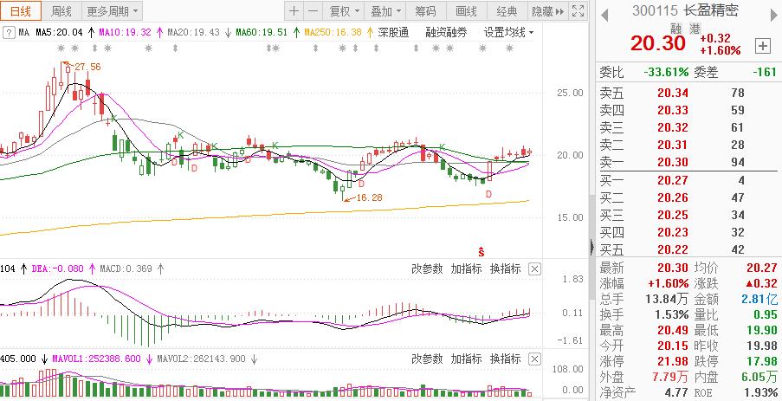Click the 换手 1.53% value
The width and height of the screenshot is (782, 401).
(x=671, y=314)
